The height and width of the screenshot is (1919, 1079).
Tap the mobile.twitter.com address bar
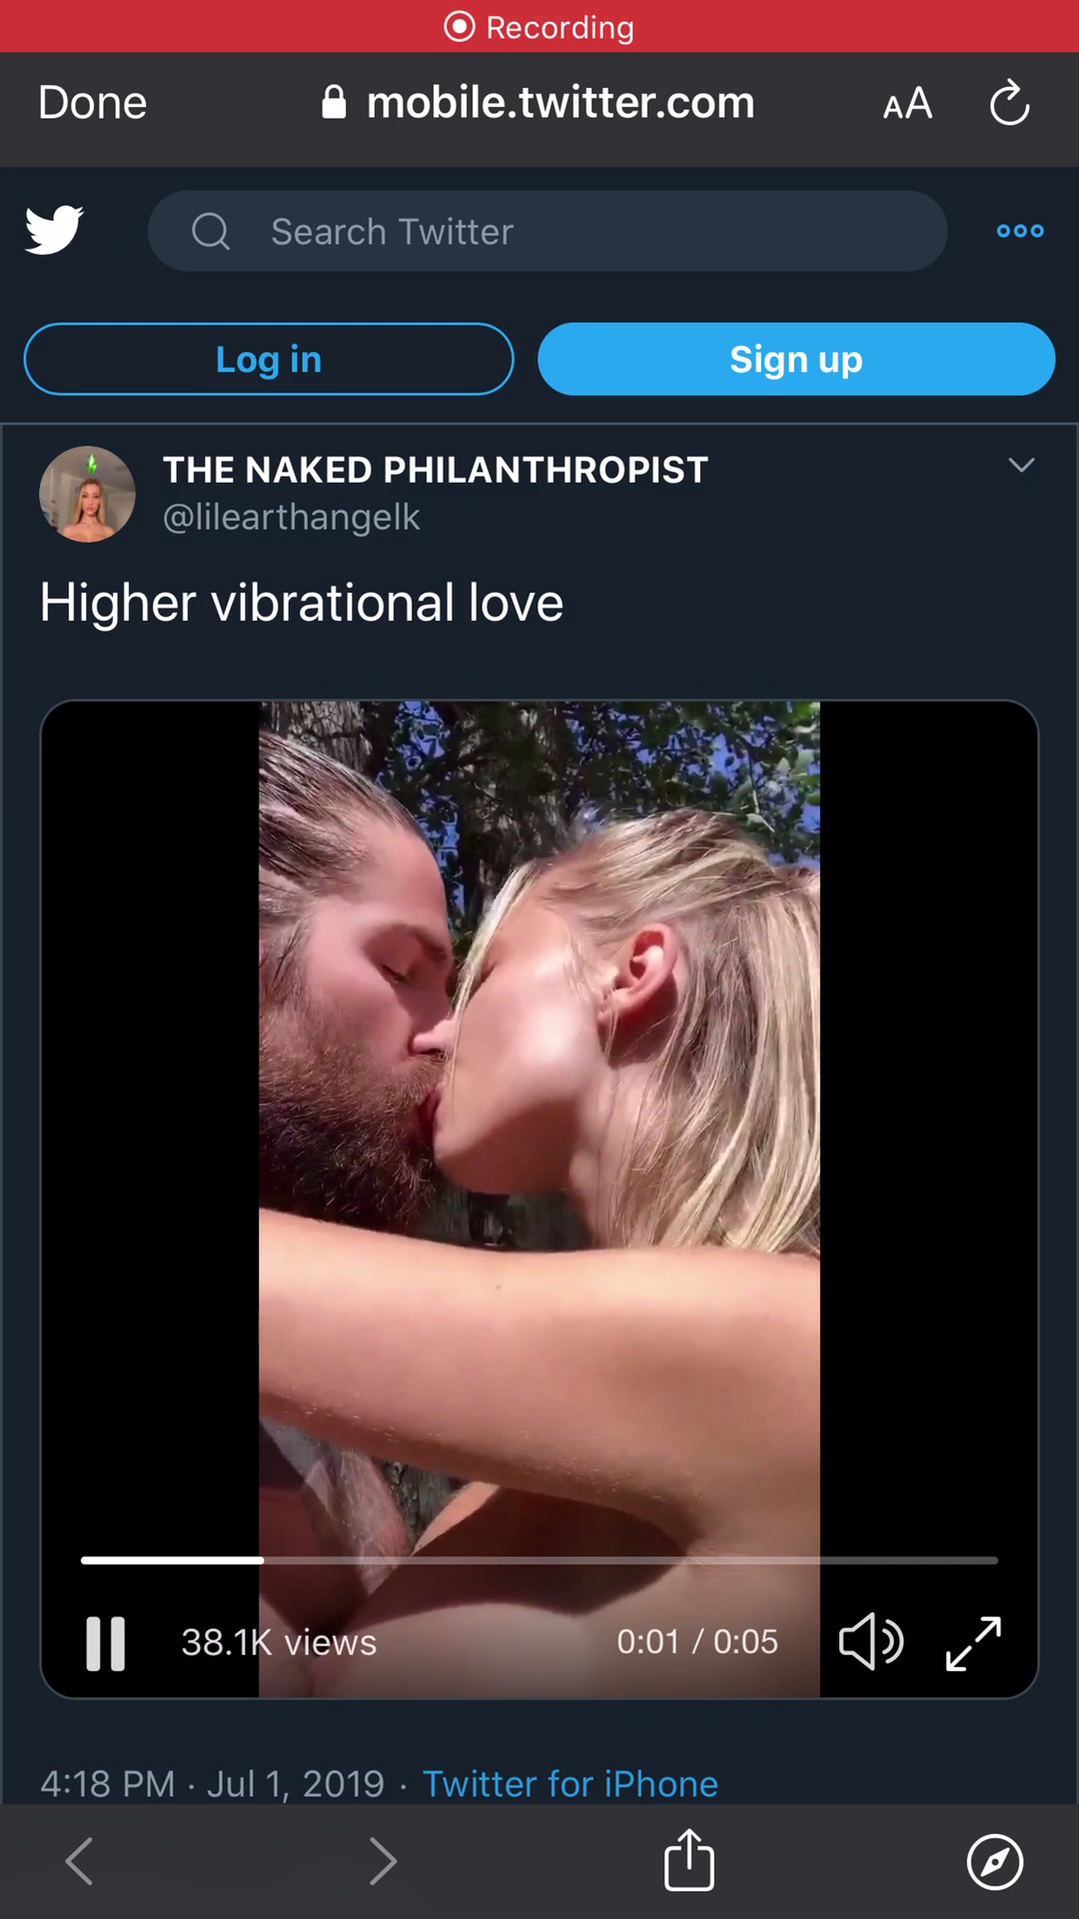coord(539,102)
